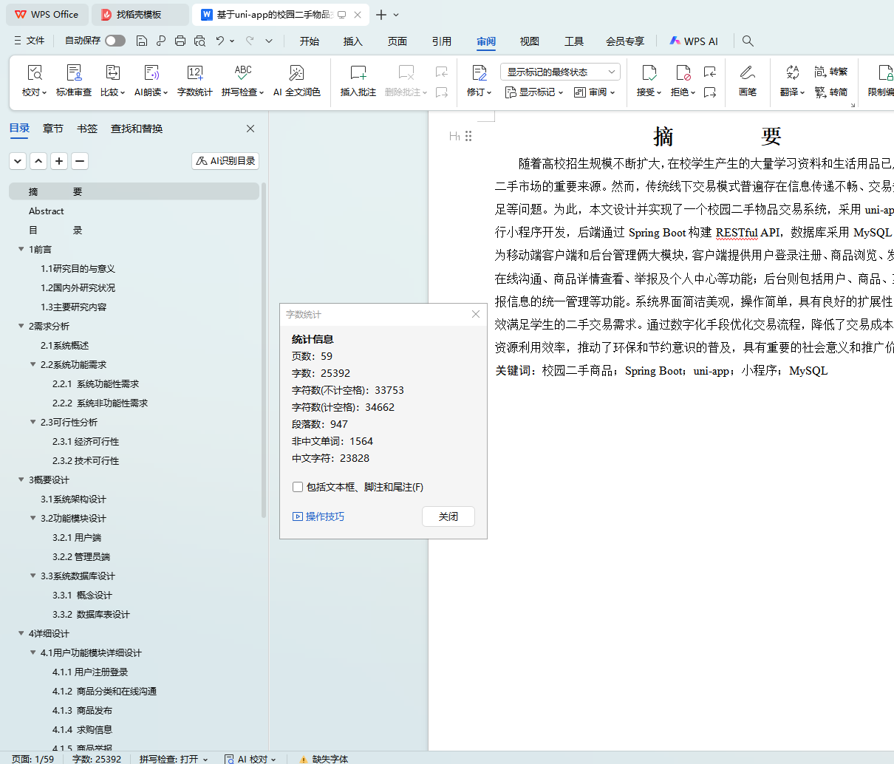Open the 标准审查 standard review tool
This screenshot has height=764, width=894.
click(74, 73)
